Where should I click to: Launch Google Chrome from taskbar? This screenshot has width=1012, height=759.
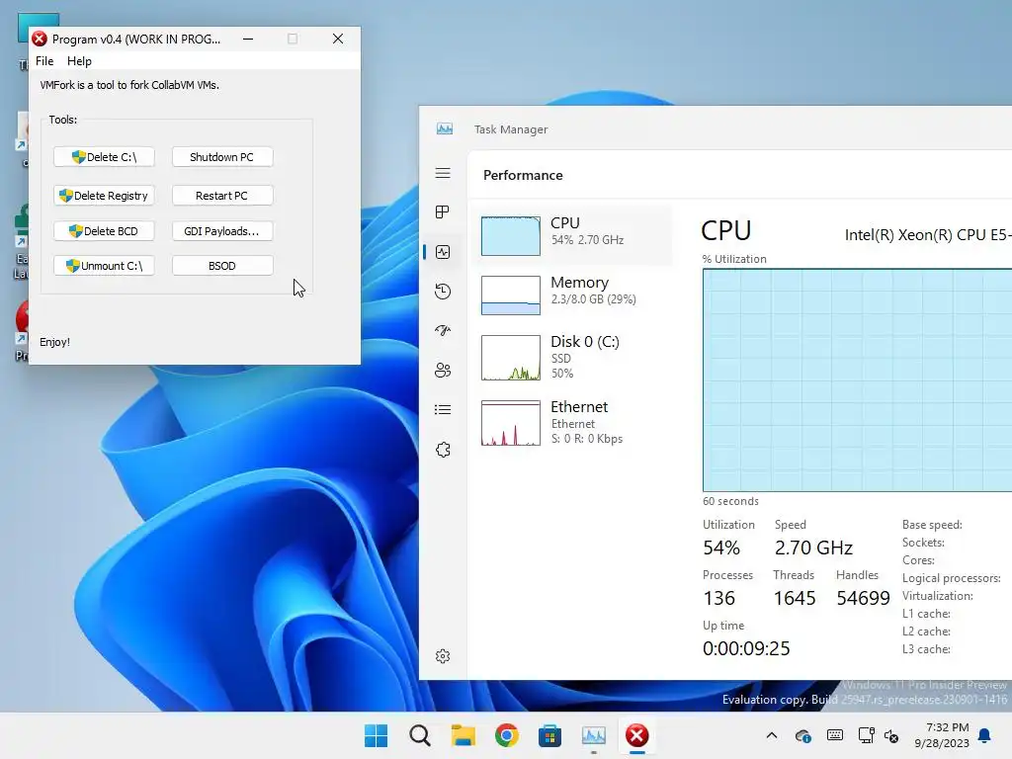coord(507,735)
